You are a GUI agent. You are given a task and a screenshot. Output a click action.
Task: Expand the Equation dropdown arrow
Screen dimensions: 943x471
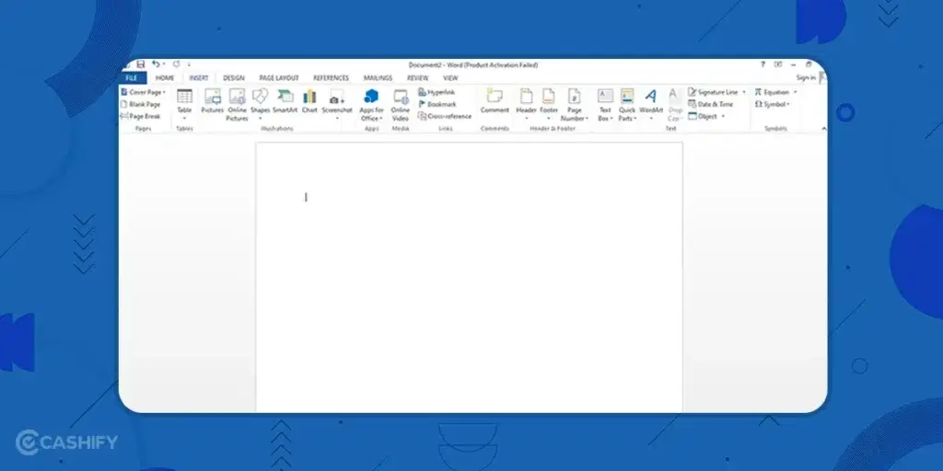[x=795, y=93]
